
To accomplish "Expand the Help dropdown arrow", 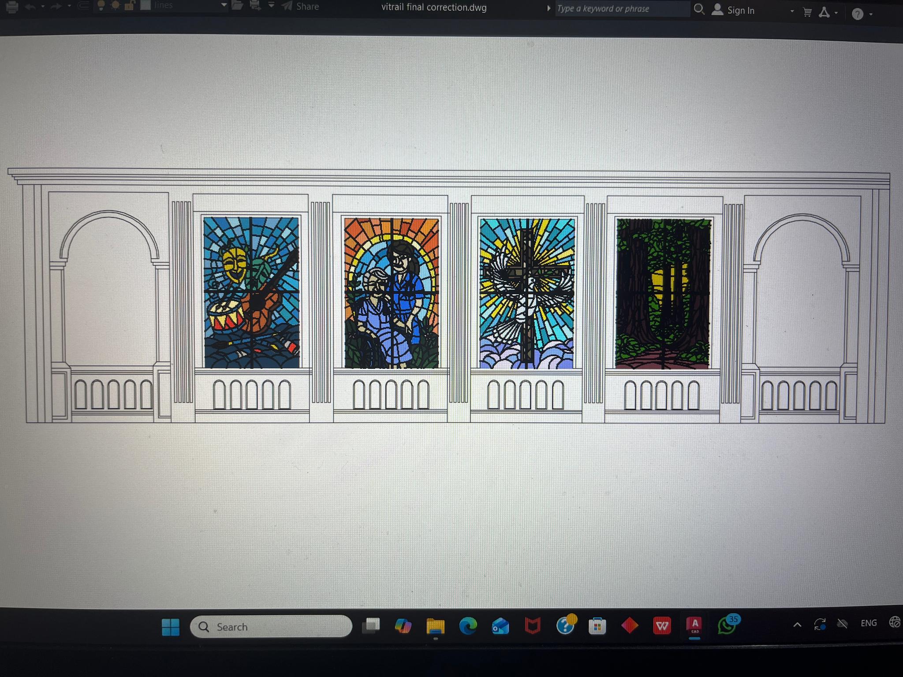I will tap(871, 15).
